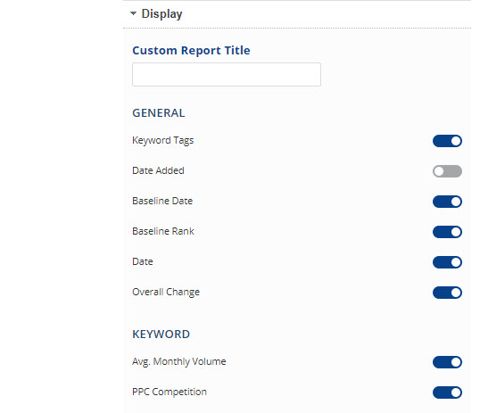The image size is (480, 413).
Task: Click the Custom Report Title label
Action: 191,50
